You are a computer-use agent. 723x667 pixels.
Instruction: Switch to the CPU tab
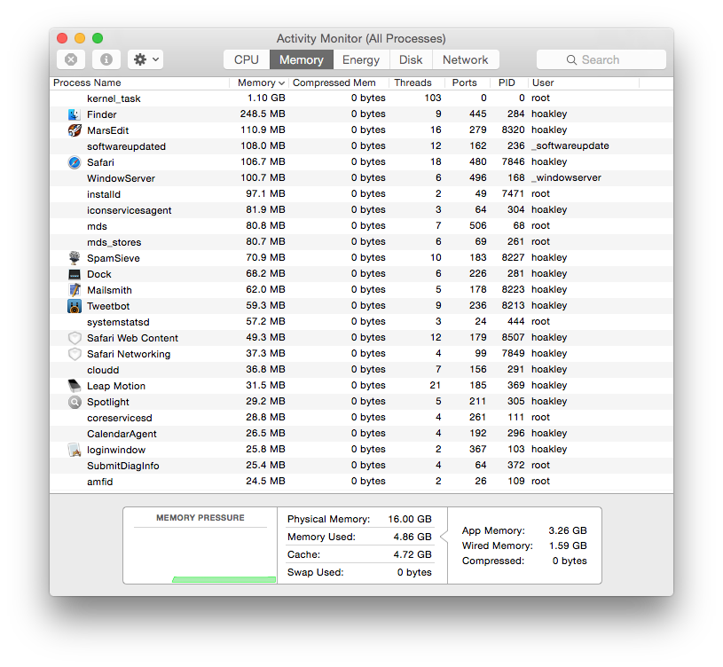[x=247, y=60]
